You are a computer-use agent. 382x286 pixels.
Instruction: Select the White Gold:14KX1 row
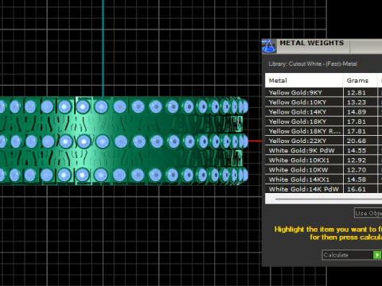tap(324, 180)
